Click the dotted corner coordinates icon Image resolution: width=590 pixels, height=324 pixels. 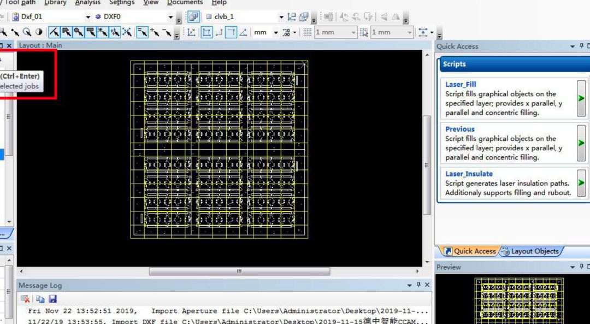point(231,32)
